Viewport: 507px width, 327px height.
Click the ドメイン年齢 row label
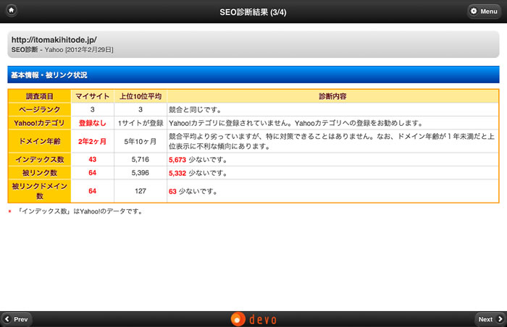point(39,141)
